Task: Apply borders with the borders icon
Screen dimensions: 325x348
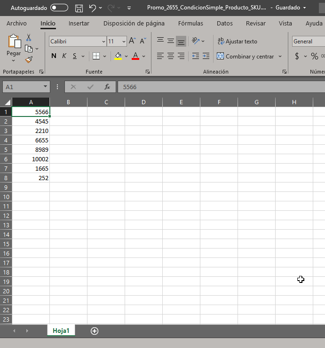Action: [96, 56]
